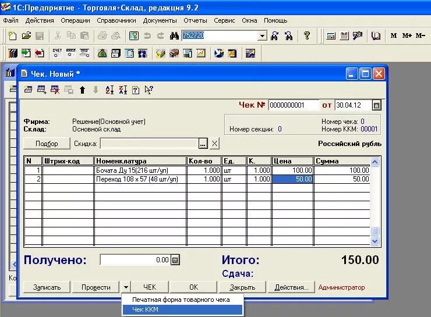The width and height of the screenshot is (431, 317).
Task: Click the Провести button
Action: pyautogui.click(x=96, y=287)
